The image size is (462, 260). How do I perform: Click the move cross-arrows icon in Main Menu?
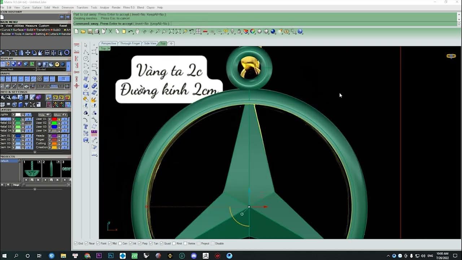point(28,53)
